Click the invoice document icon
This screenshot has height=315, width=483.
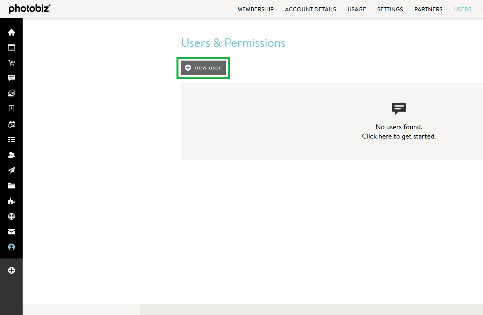pos(11,109)
